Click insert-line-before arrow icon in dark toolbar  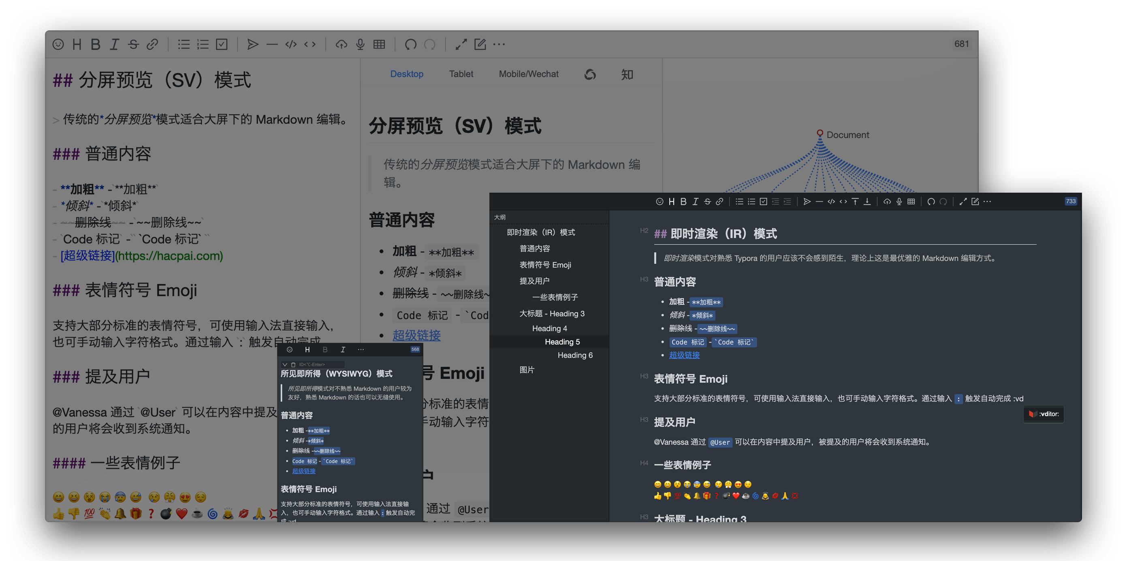pos(855,202)
